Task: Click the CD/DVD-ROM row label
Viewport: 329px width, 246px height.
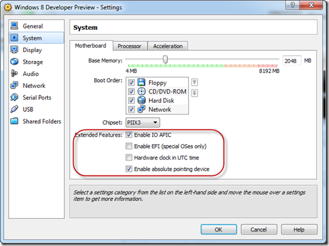Action: pos(167,92)
